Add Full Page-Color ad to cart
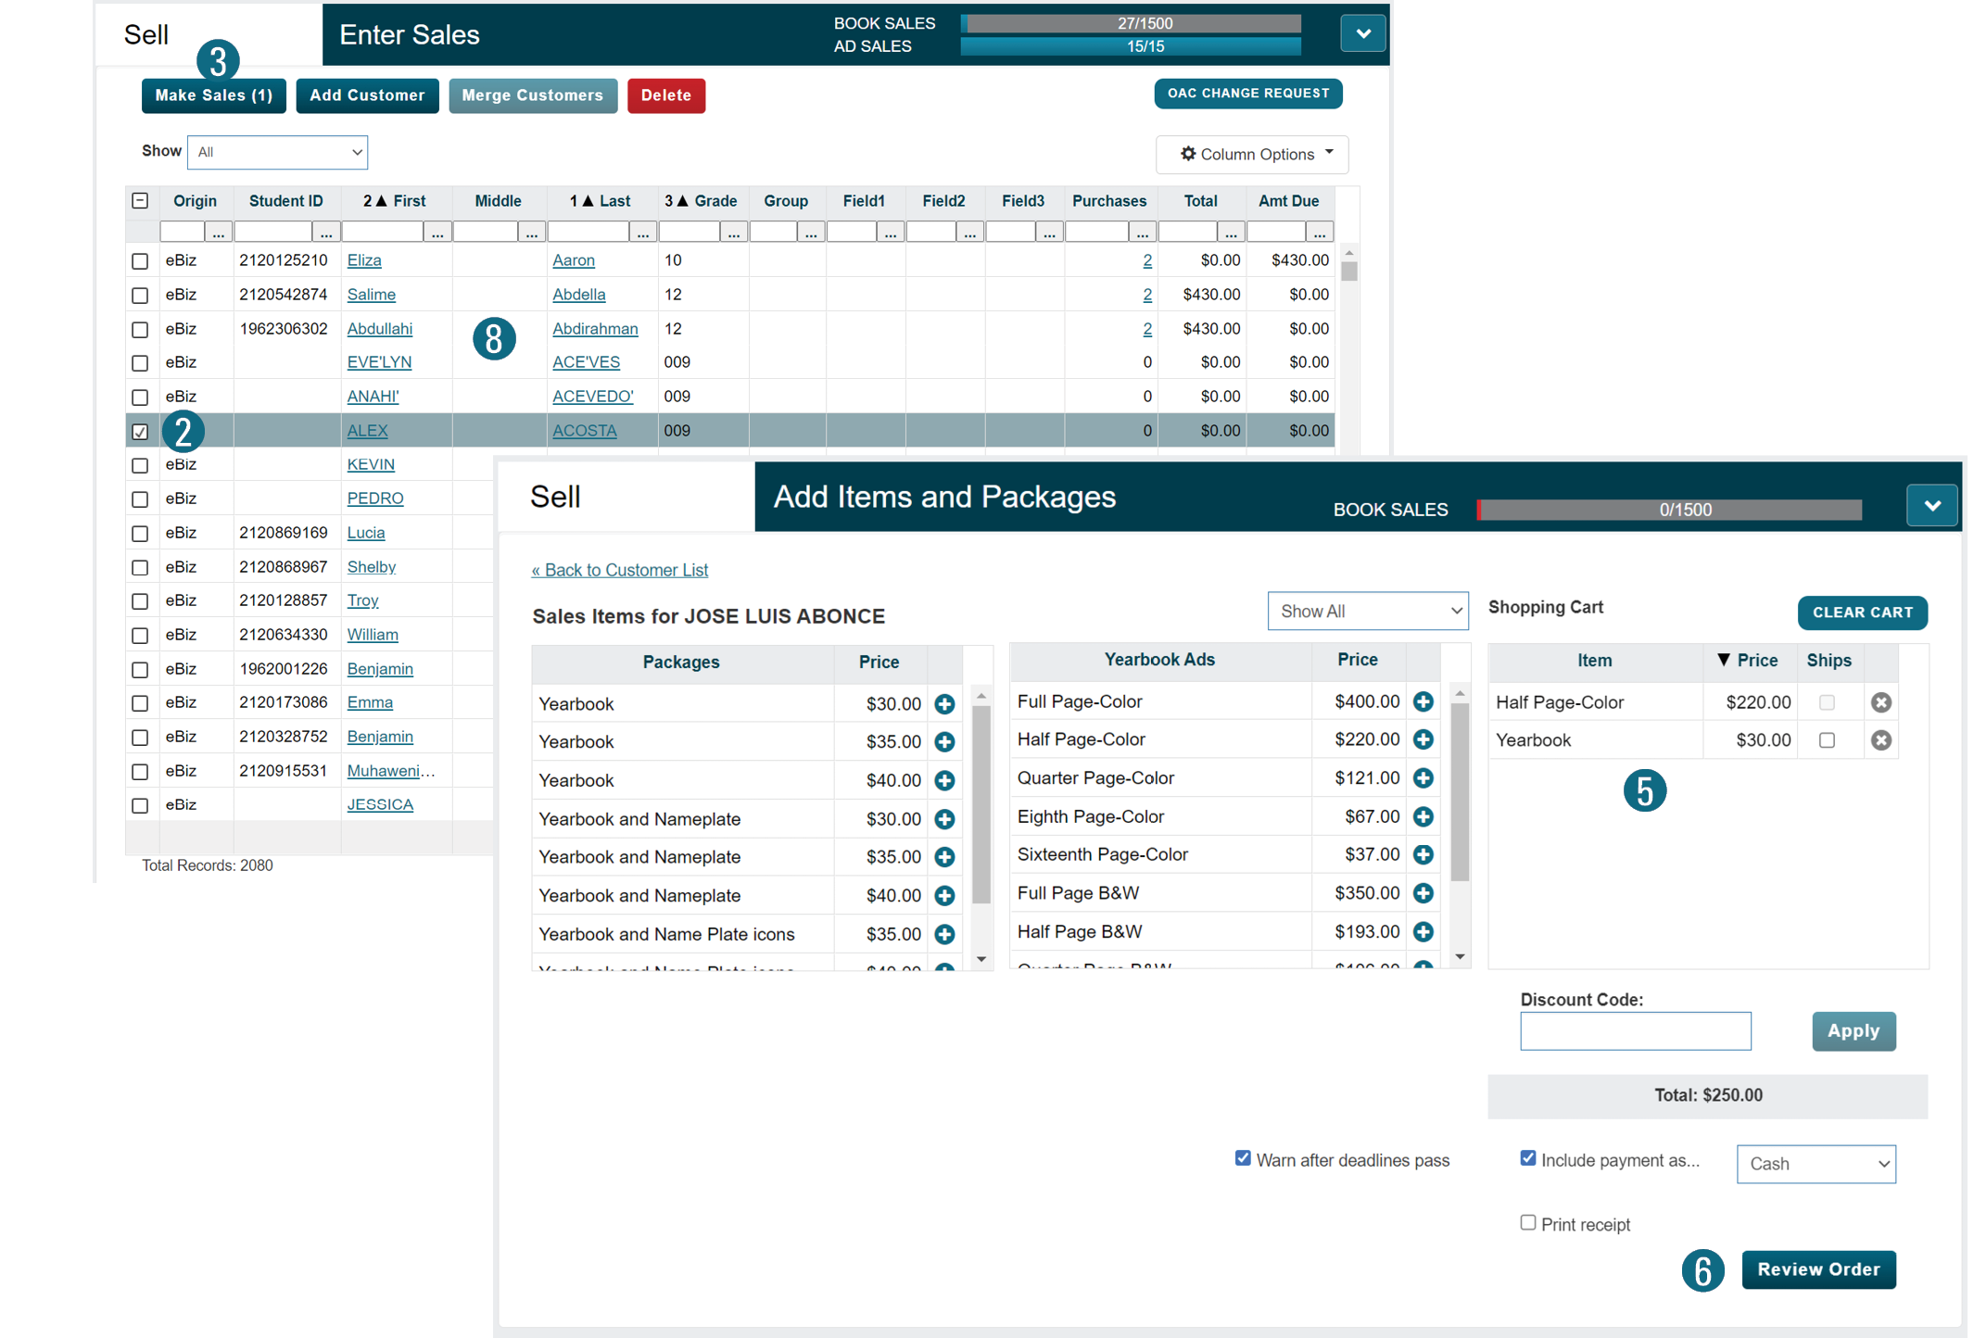The height and width of the screenshot is (1338, 1974). pyautogui.click(x=1423, y=701)
